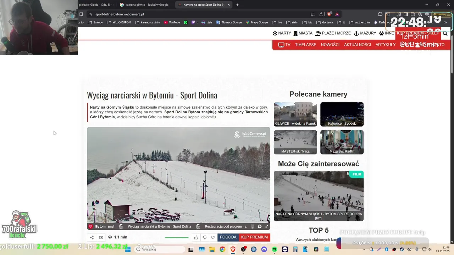
Task: Open Brave Shields lion icon in address bar
Action: pyautogui.click(x=330, y=14)
